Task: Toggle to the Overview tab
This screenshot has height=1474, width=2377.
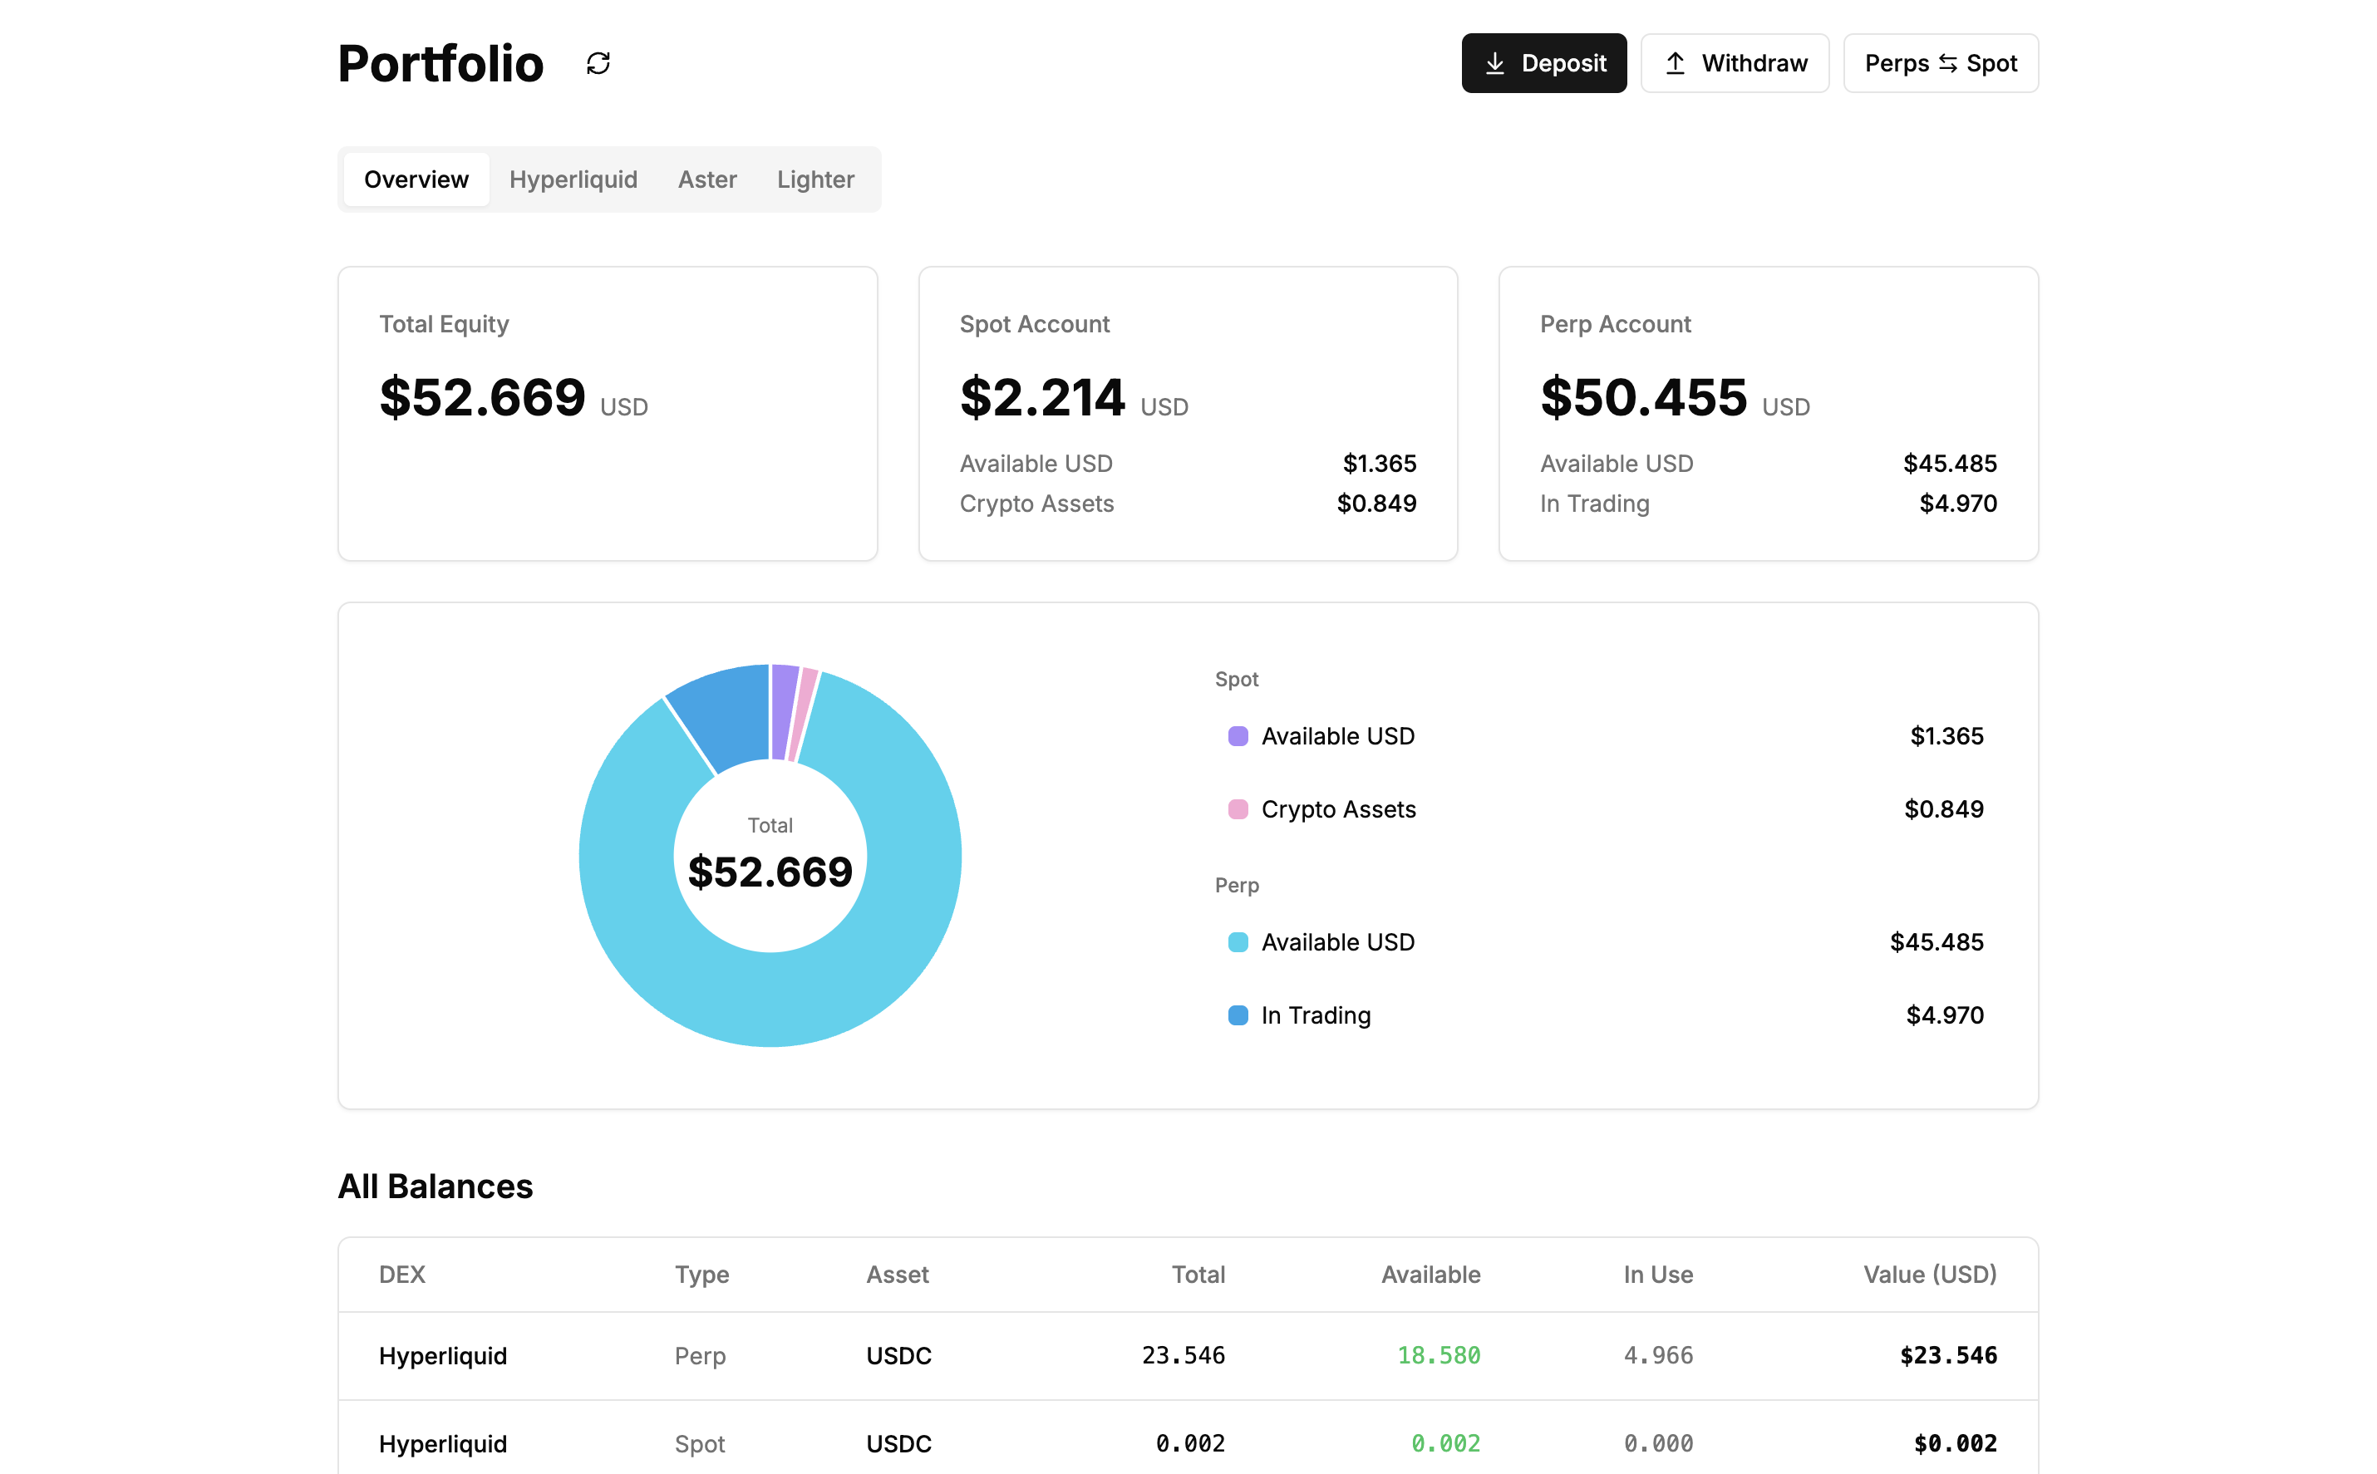Action: [416, 179]
